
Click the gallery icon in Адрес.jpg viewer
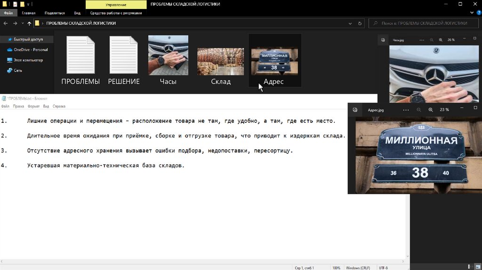[x=355, y=110]
